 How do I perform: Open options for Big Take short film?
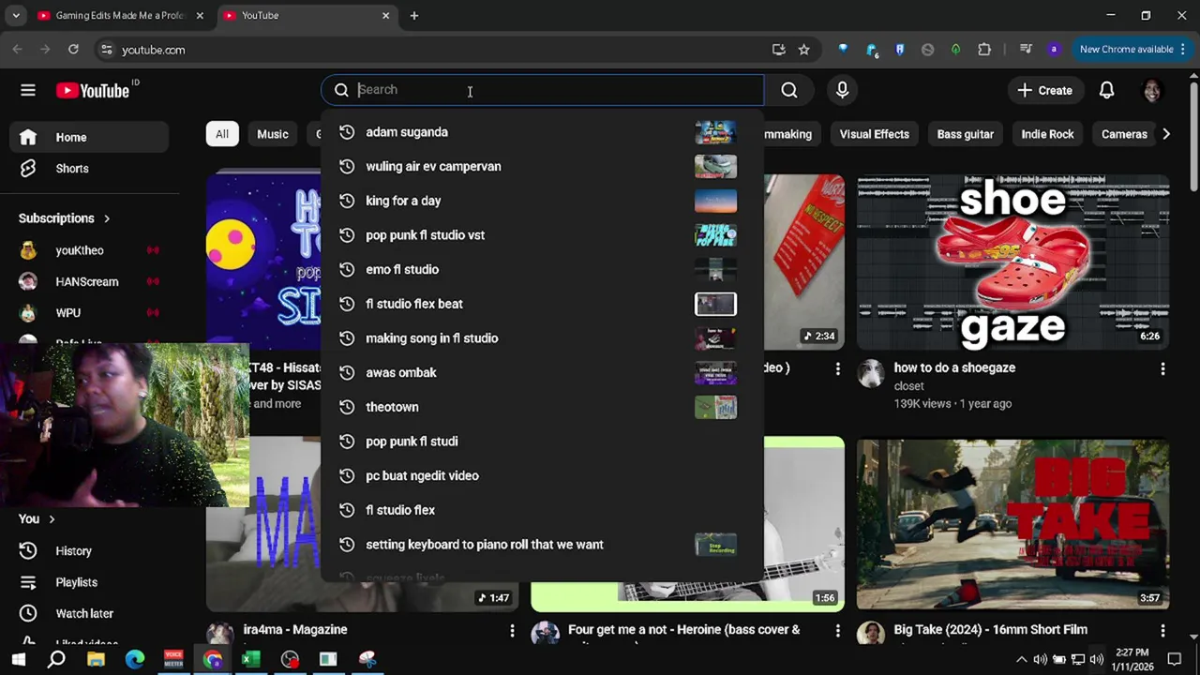click(1162, 631)
